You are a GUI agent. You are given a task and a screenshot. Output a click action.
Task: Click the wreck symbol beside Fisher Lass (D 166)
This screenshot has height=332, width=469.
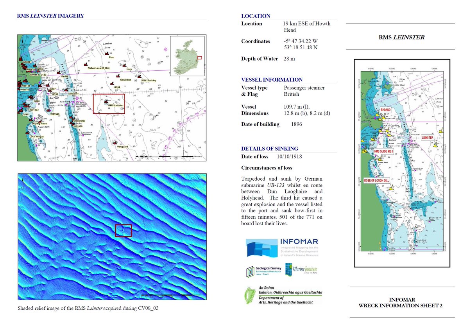(86, 64)
